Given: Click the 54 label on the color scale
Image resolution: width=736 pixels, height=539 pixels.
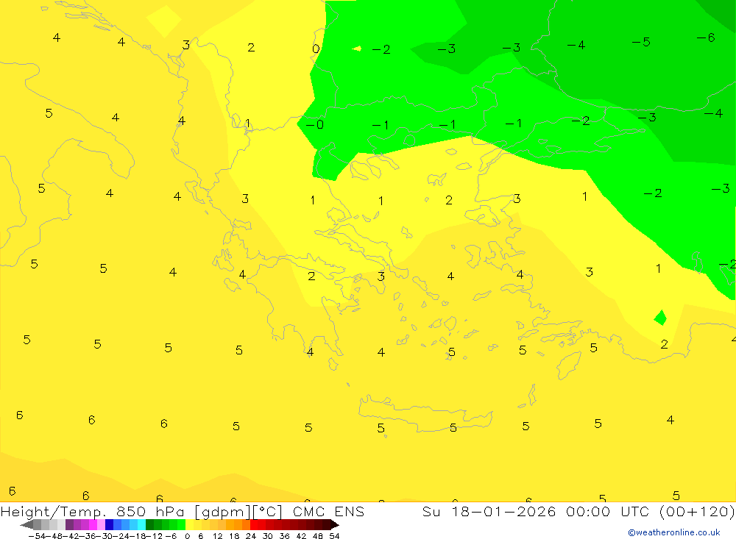Looking at the screenshot, I should (x=334, y=536).
